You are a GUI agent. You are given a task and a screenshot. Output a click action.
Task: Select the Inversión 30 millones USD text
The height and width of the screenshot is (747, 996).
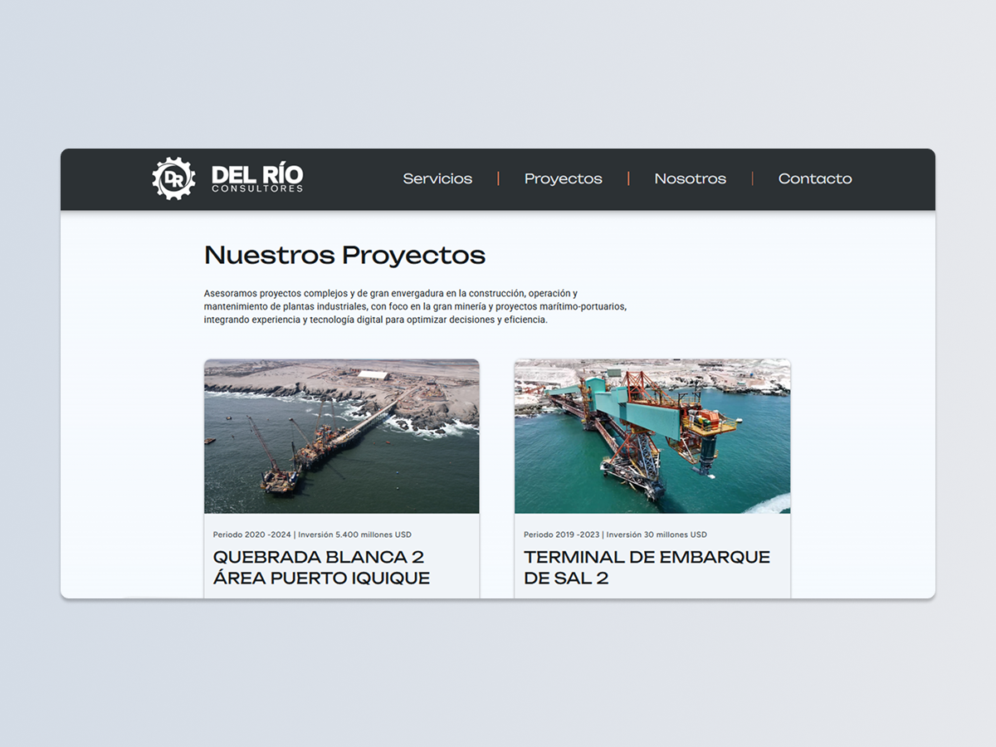pos(658,535)
